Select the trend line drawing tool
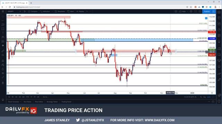 (x=3, y=21)
